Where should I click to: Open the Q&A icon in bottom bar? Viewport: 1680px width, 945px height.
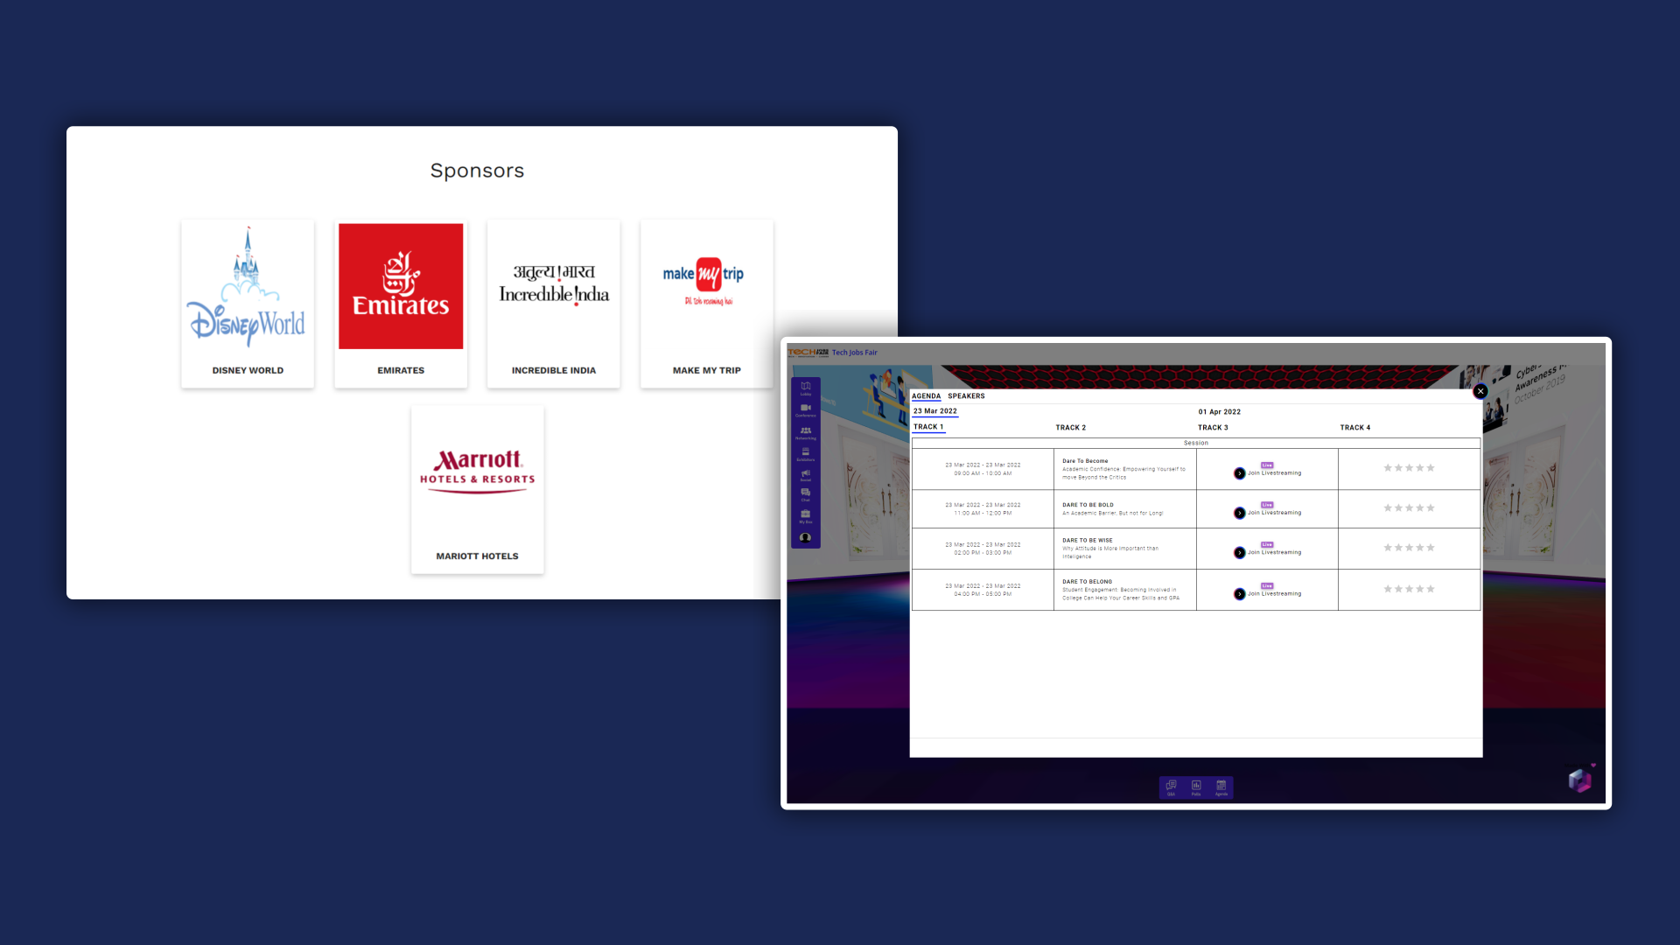click(x=1171, y=787)
